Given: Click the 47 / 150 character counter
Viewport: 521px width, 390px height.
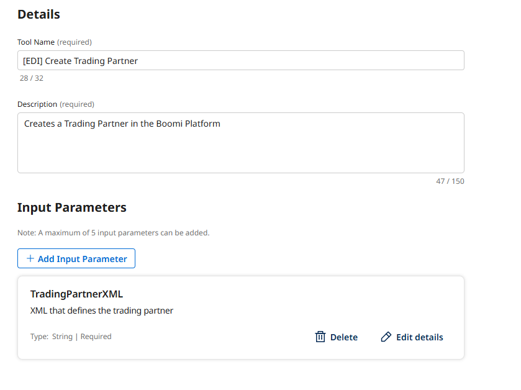Looking at the screenshot, I should coord(450,181).
